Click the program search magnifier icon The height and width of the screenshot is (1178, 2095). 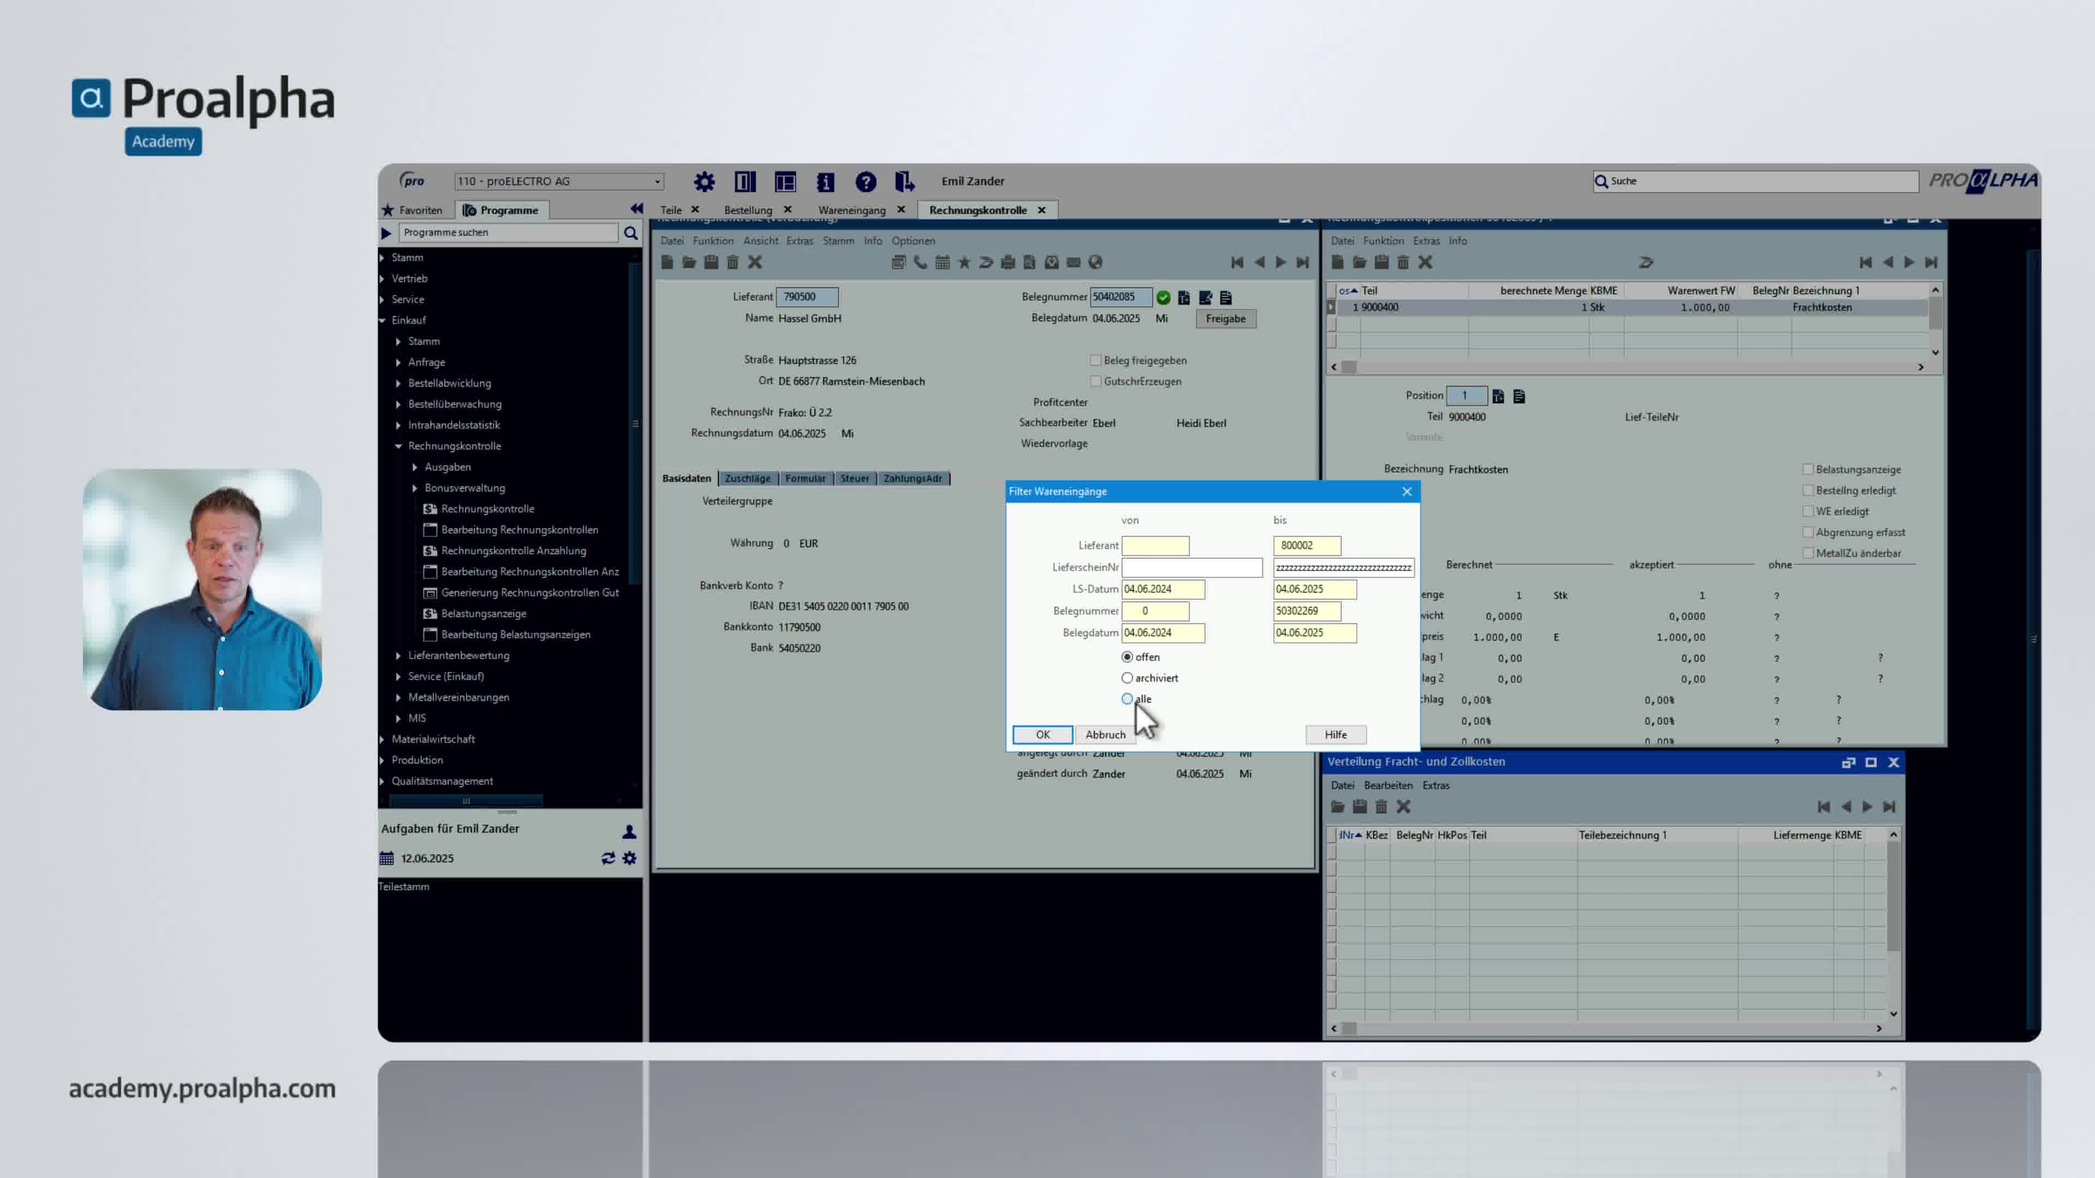tap(630, 232)
